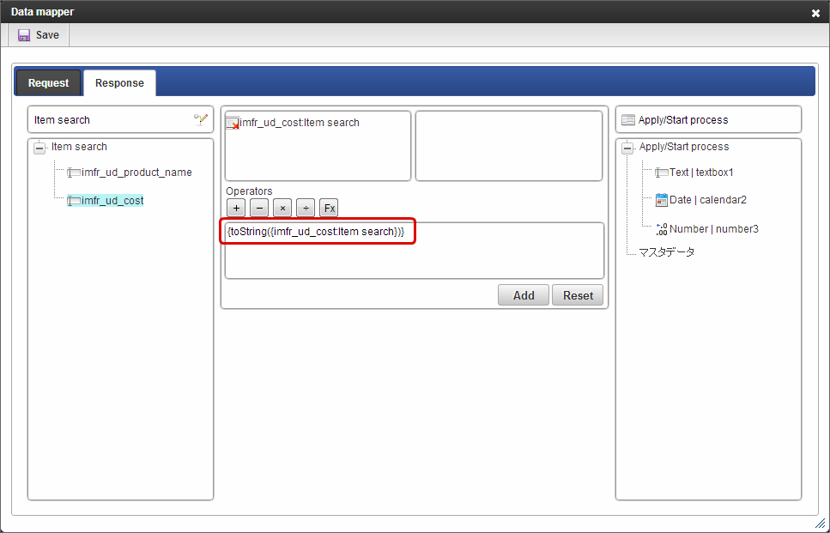Click the edit pencil icon beside Item search
Image resolution: width=830 pixels, height=533 pixels.
[201, 119]
